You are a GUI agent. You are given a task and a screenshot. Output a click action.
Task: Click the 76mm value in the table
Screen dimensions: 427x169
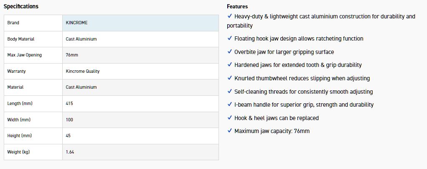(71, 55)
